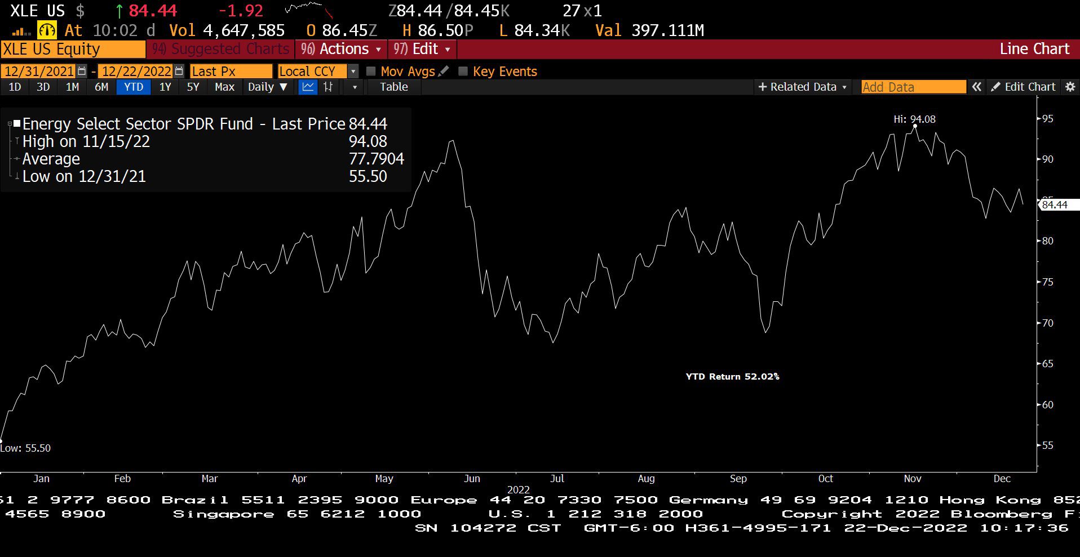
Task: Click the high price H 86.50P
Action: pyautogui.click(x=438, y=30)
